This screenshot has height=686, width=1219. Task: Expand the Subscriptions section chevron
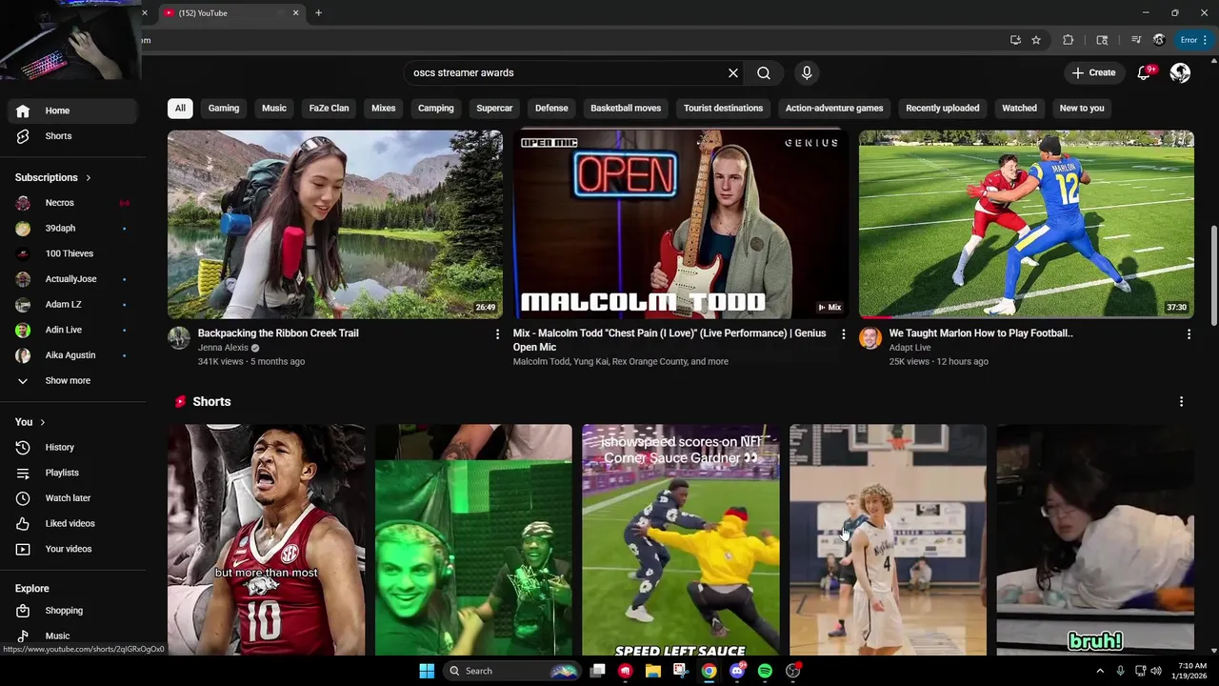[89, 178]
